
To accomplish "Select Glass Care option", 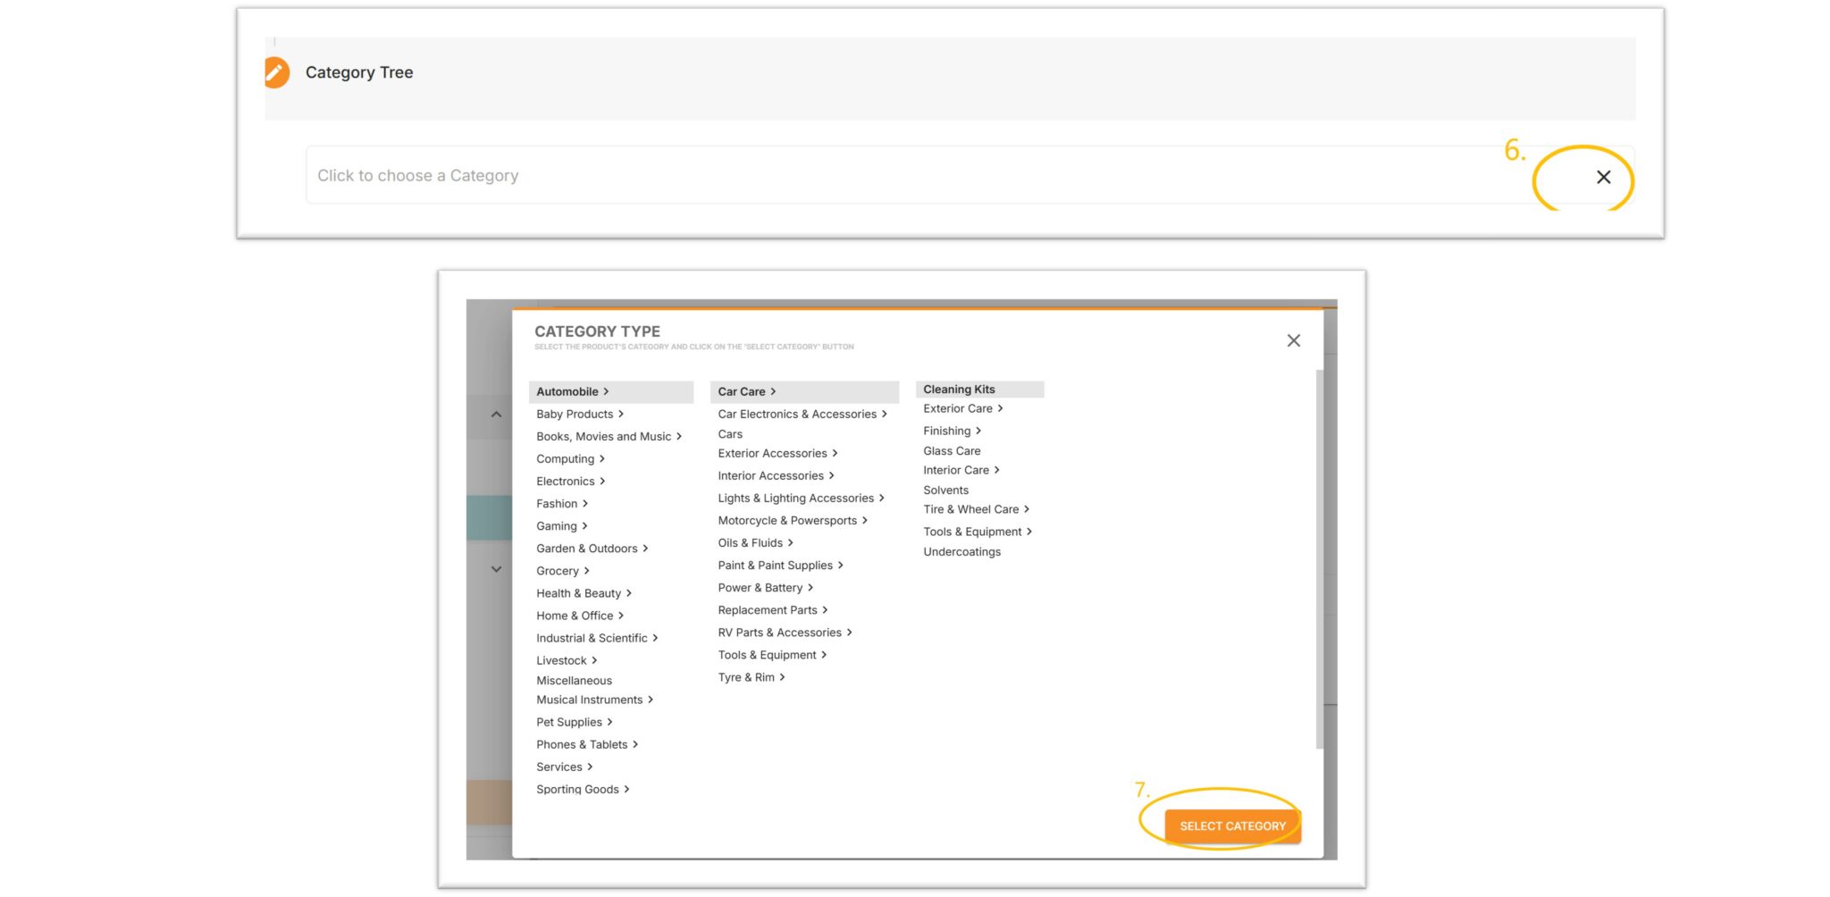I will [x=952, y=451].
